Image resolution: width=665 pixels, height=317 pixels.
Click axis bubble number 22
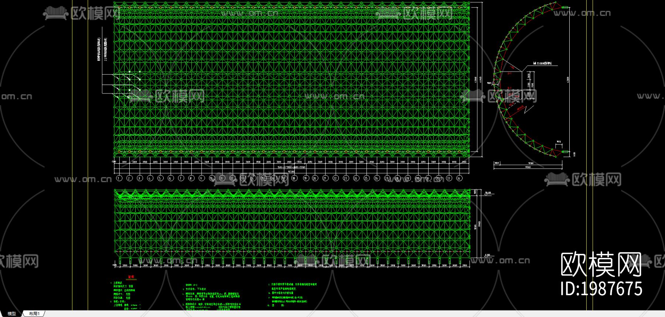[335, 178]
